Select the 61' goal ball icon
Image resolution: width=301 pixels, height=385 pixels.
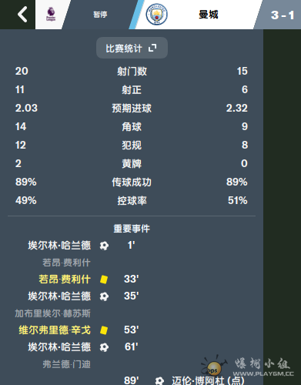click(x=104, y=347)
